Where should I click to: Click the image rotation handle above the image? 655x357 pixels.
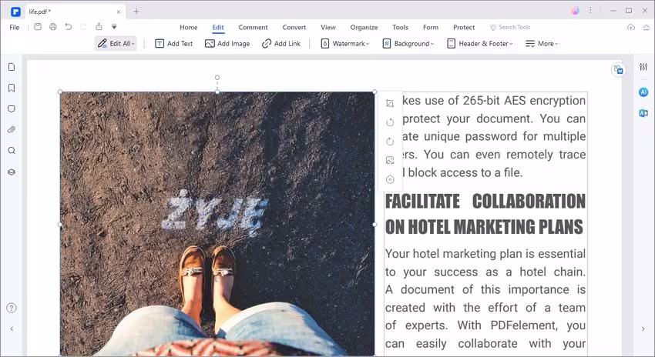217,78
